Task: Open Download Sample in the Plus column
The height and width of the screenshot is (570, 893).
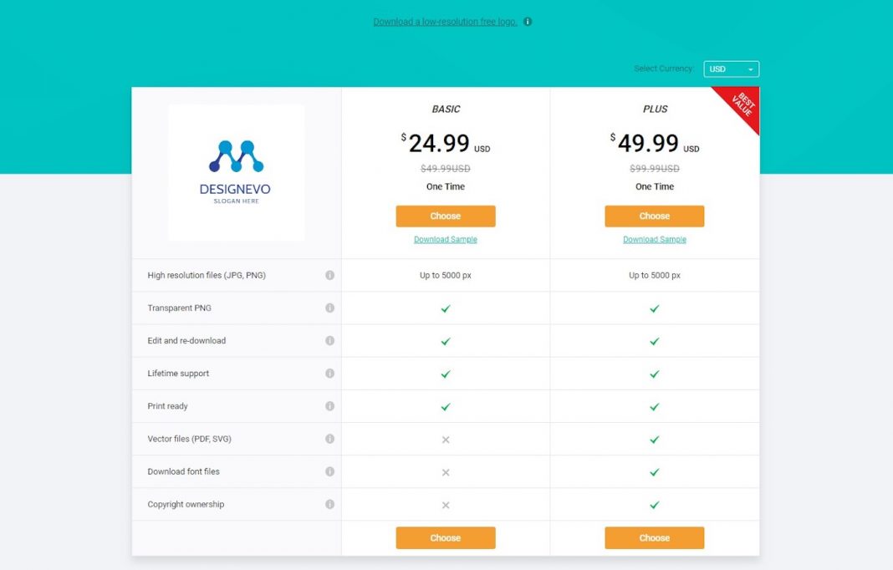Action: (654, 239)
